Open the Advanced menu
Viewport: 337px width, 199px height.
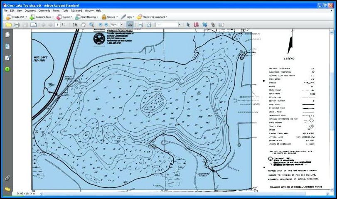76,10
